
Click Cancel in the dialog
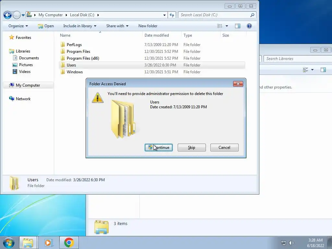click(224, 148)
